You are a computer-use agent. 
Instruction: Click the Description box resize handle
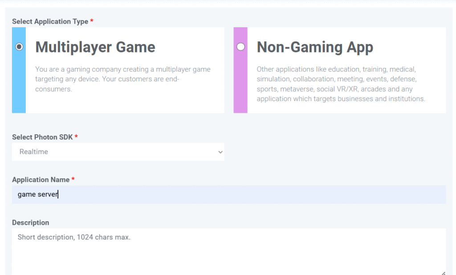(443, 273)
